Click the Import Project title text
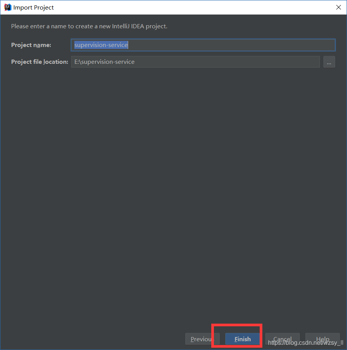The width and height of the screenshot is (347, 350). [34, 7]
